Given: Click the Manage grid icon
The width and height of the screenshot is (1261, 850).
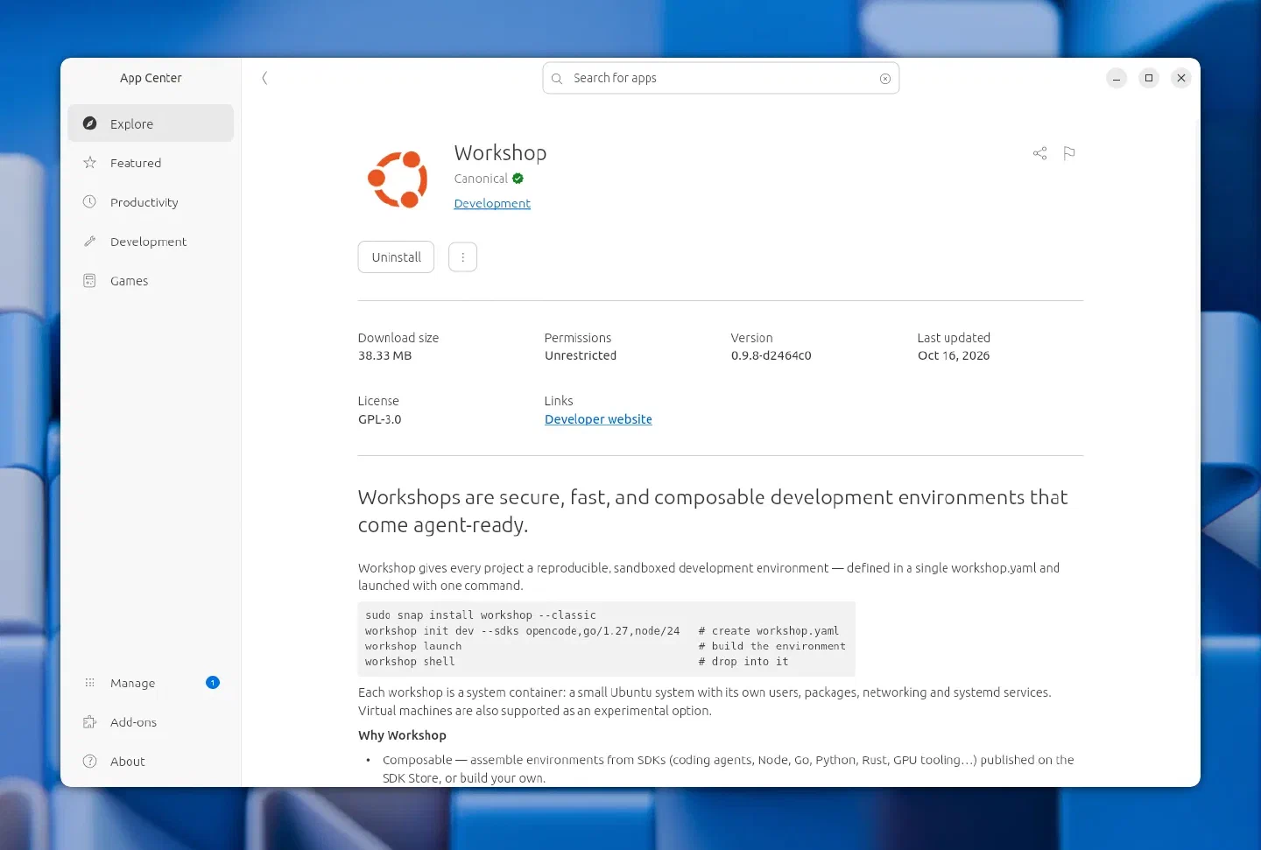Looking at the screenshot, I should pos(89,683).
